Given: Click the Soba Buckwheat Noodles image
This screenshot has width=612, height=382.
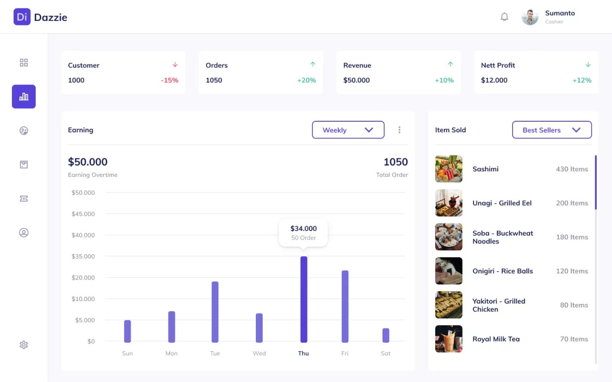Looking at the screenshot, I should coord(449,237).
